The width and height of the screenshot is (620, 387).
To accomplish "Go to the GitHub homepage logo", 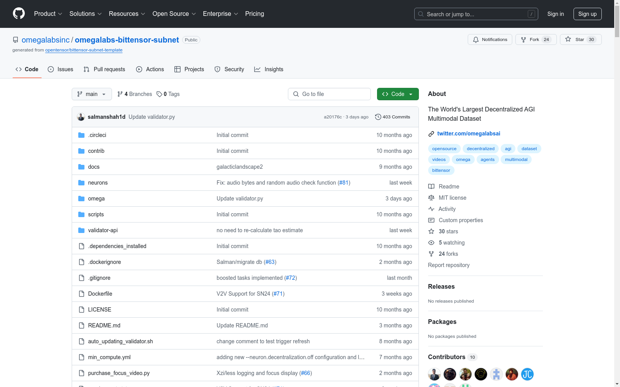I will pyautogui.click(x=19, y=14).
